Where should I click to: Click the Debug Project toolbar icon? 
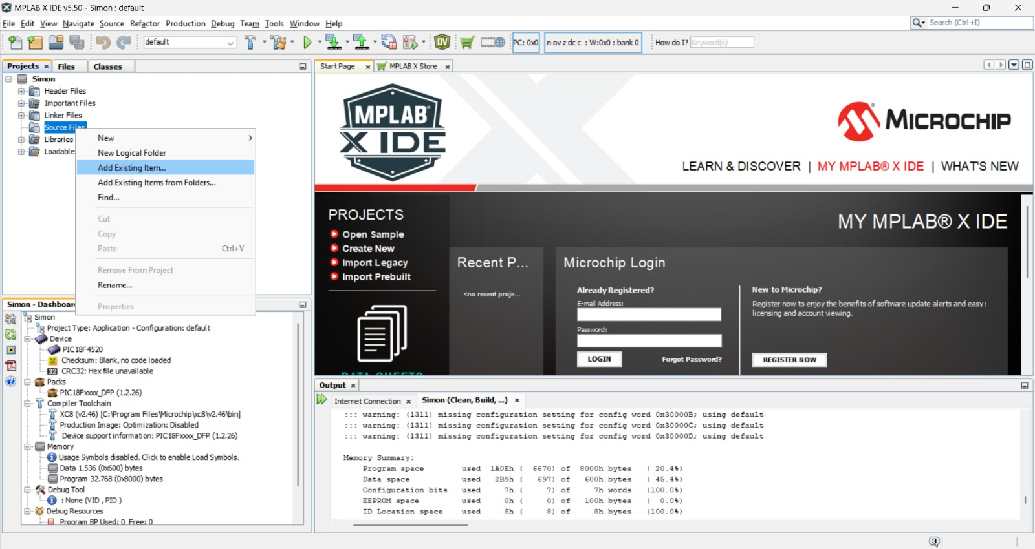tap(410, 43)
